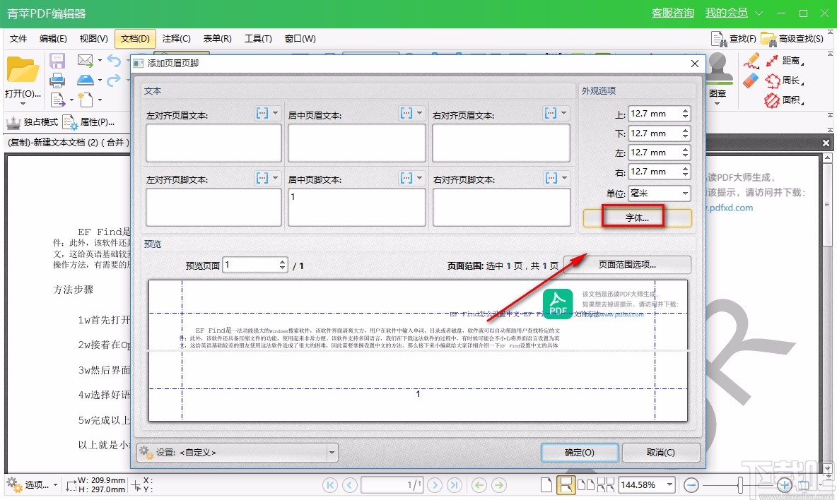837x500 pixels.
Task: Click the print document icon
Action: coord(56,79)
